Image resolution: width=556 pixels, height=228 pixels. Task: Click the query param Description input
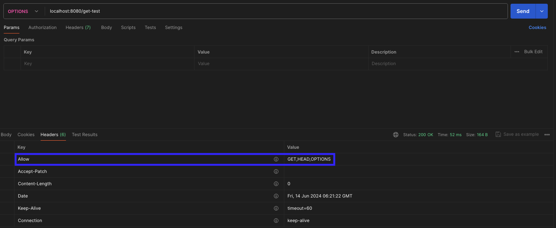458,64
